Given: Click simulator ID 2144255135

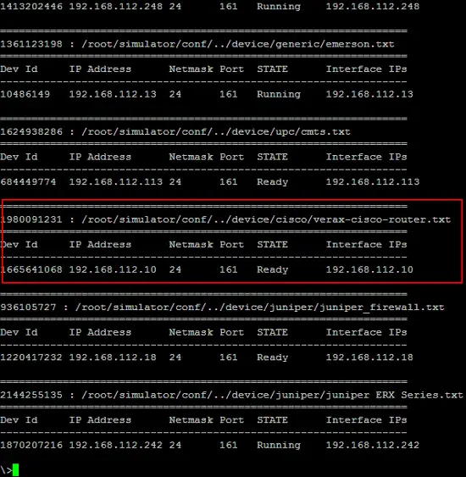Looking at the screenshot, I should (31, 395).
